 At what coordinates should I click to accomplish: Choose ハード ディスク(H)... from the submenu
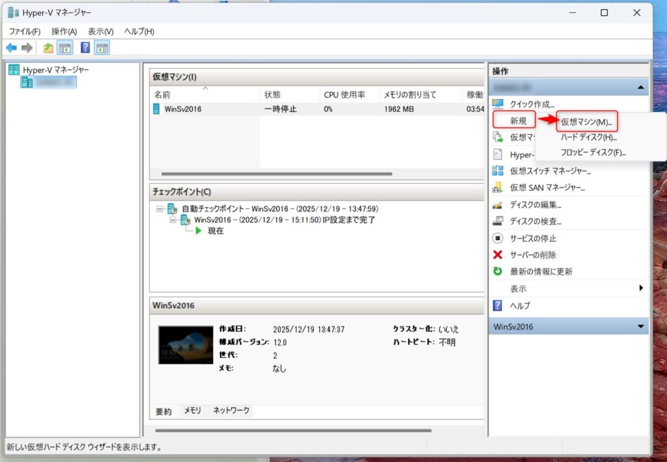tap(588, 137)
